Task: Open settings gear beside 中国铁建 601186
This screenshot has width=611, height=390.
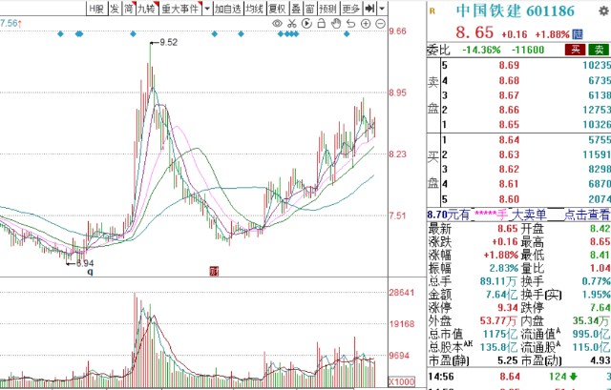Action: pyautogui.click(x=603, y=10)
